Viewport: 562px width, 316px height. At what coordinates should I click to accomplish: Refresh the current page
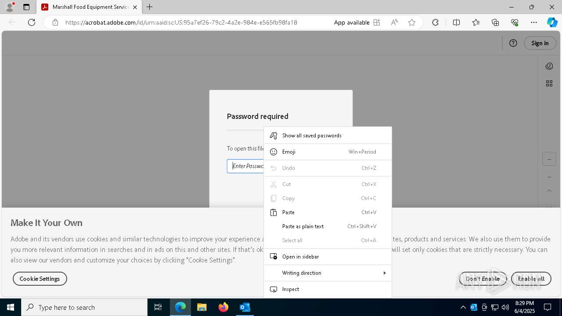click(x=32, y=22)
